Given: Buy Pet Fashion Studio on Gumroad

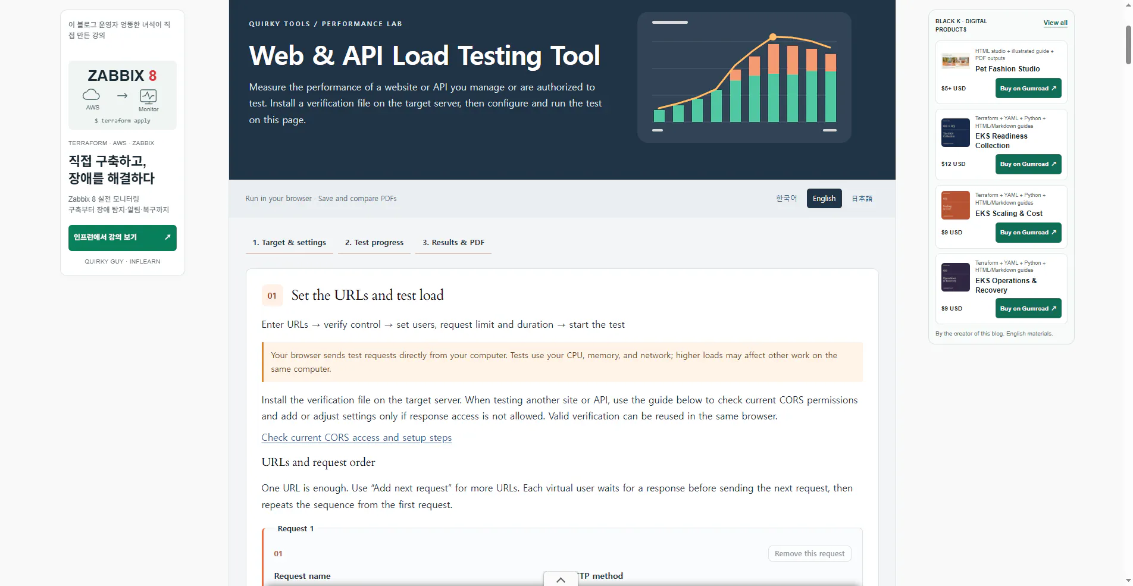Looking at the screenshot, I should click(1028, 89).
